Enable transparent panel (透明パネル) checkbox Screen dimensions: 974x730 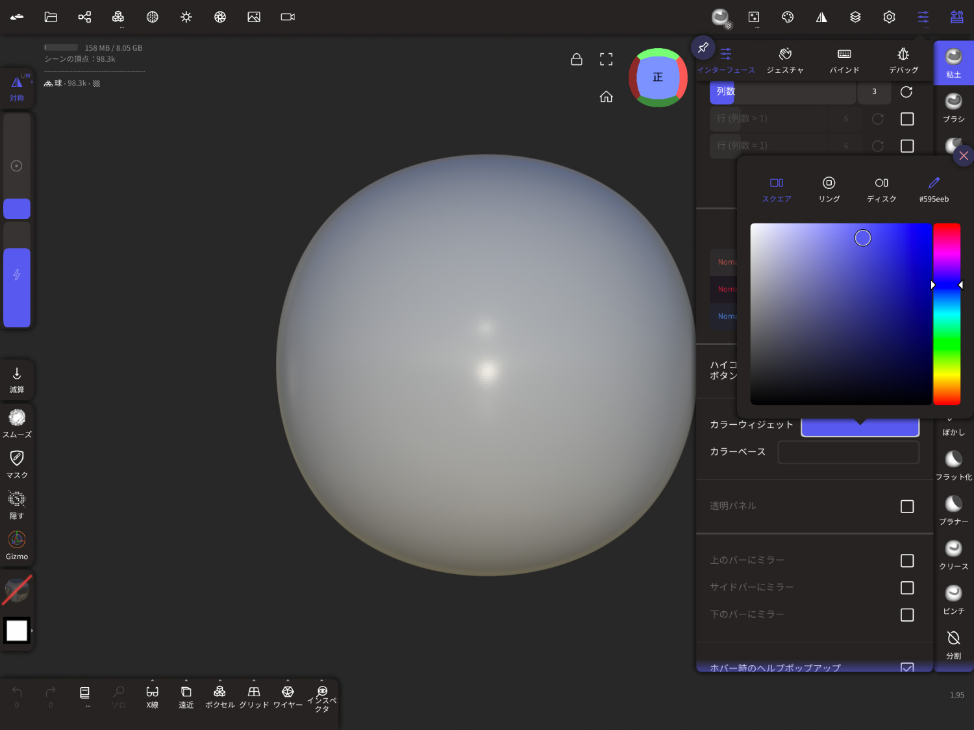907,507
